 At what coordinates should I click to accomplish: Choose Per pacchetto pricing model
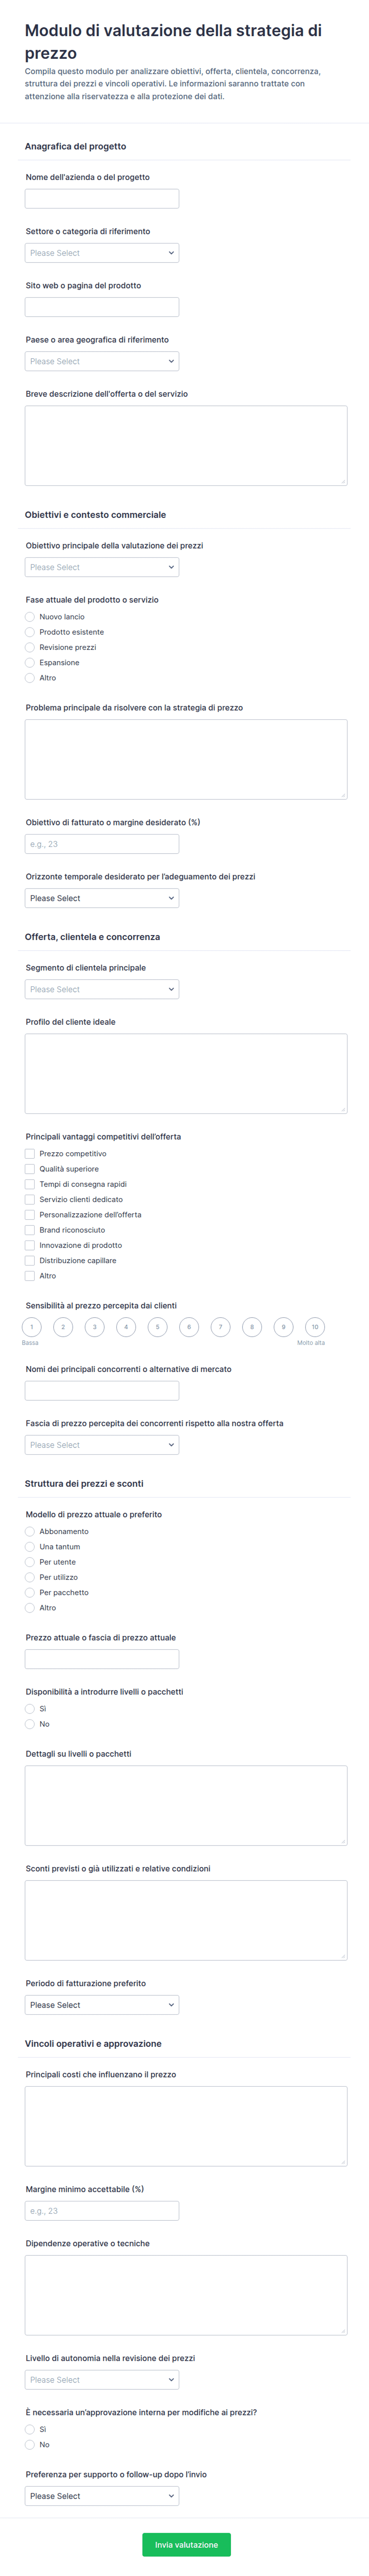pos(30,1592)
